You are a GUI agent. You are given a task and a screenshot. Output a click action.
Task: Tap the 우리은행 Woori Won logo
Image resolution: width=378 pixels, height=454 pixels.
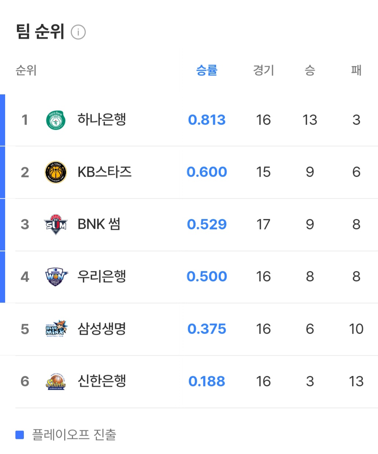tap(56, 277)
